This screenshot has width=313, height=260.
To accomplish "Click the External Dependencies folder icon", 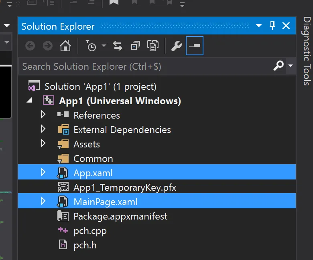I will click(63, 129).
